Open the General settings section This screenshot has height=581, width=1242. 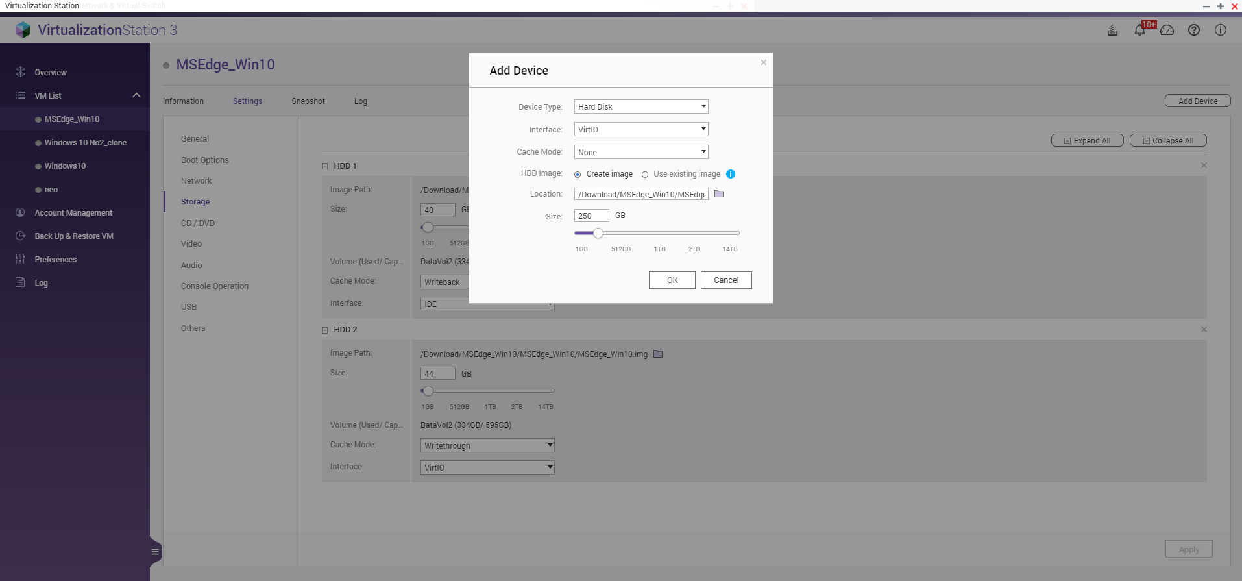(195, 138)
